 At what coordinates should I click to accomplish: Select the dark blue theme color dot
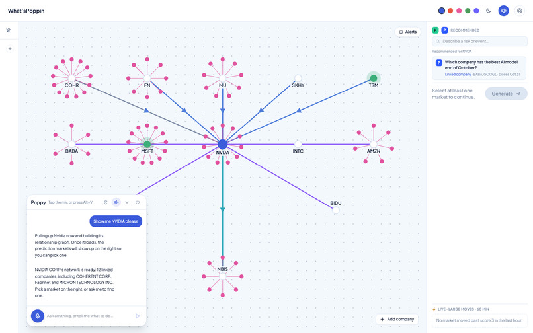pyautogui.click(x=442, y=11)
